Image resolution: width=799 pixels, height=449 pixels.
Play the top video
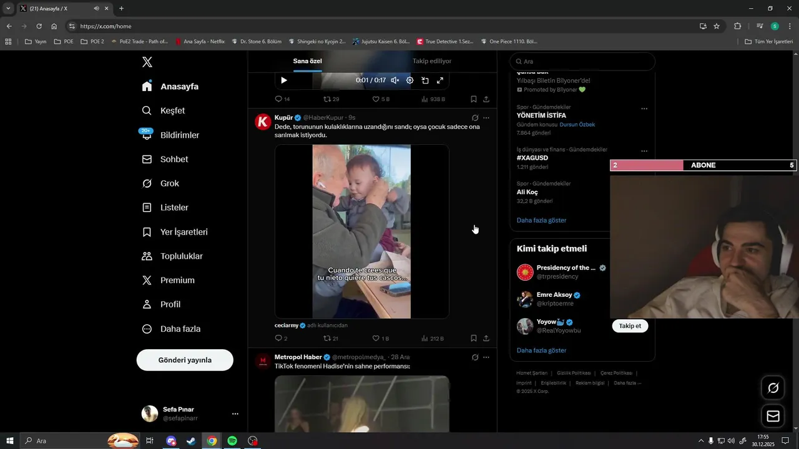[x=284, y=80]
